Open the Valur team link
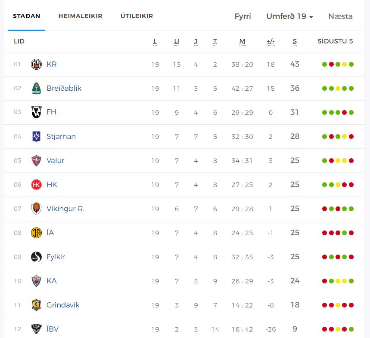The image size is (370, 338). pos(56,160)
